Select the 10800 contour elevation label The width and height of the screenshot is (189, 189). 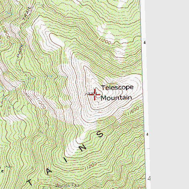[x=6, y=32]
